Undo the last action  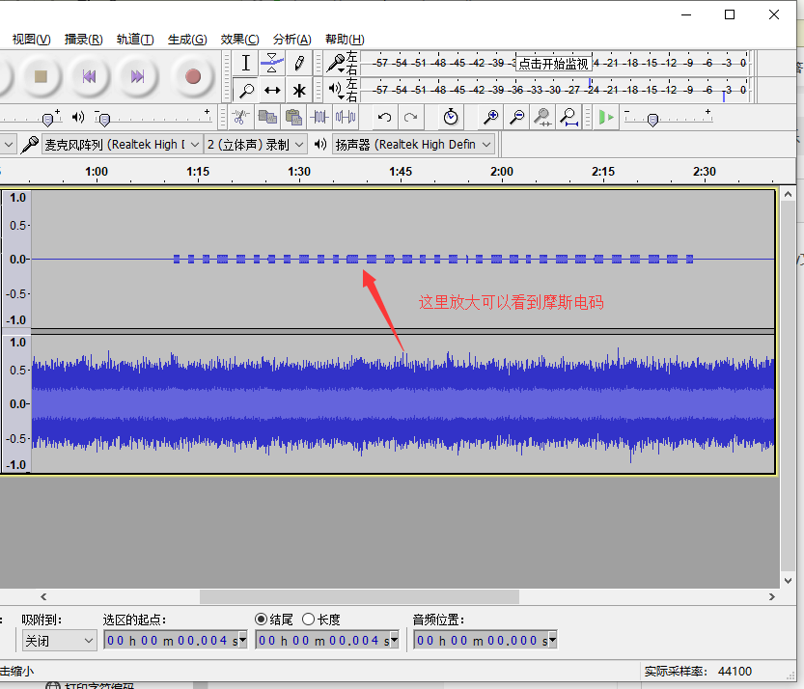(x=384, y=118)
